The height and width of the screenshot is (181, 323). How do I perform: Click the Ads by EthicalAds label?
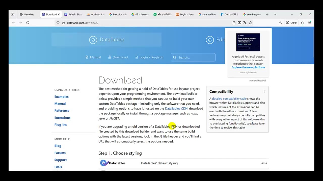(258, 80)
